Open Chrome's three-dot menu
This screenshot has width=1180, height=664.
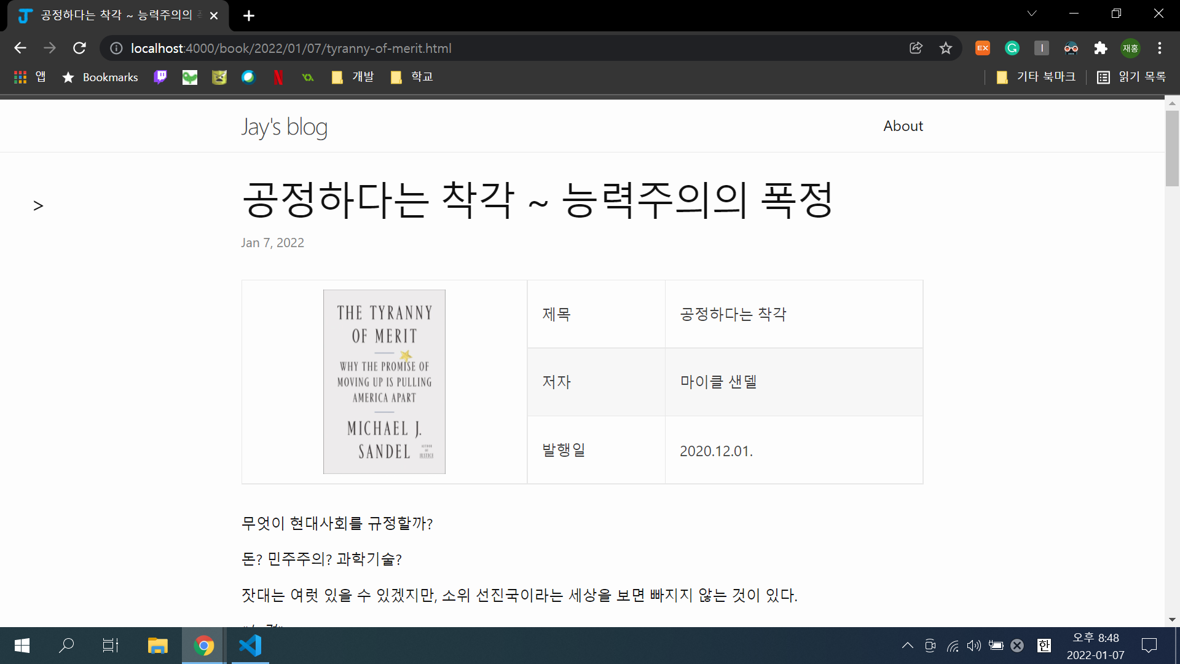[x=1160, y=48]
